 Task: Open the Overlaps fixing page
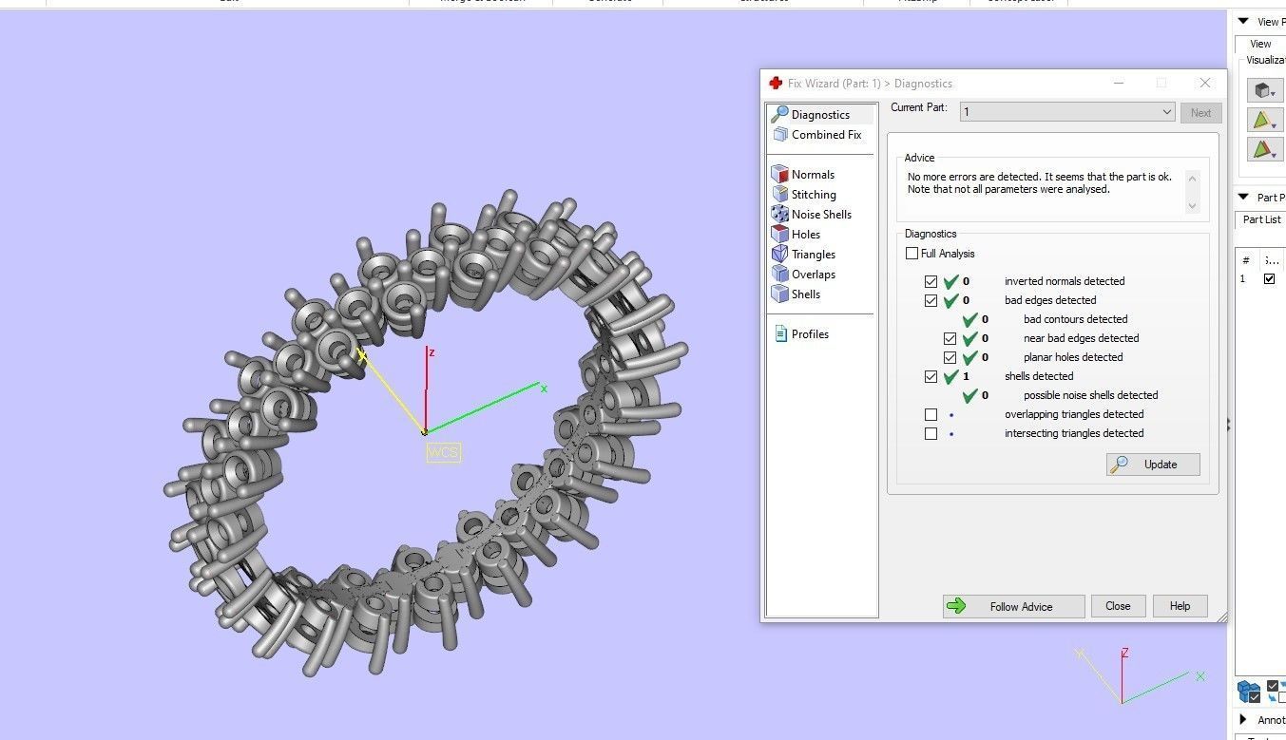[x=814, y=275]
